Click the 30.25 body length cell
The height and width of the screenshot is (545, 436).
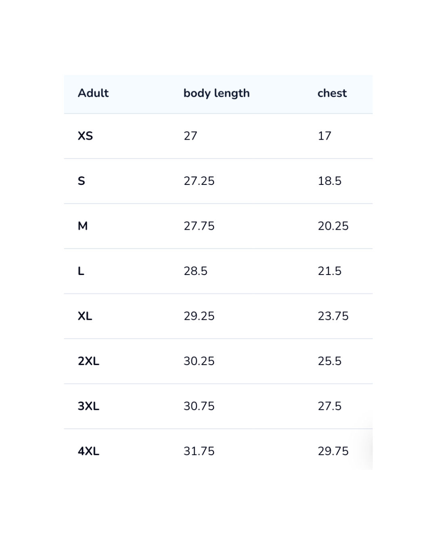point(199,361)
